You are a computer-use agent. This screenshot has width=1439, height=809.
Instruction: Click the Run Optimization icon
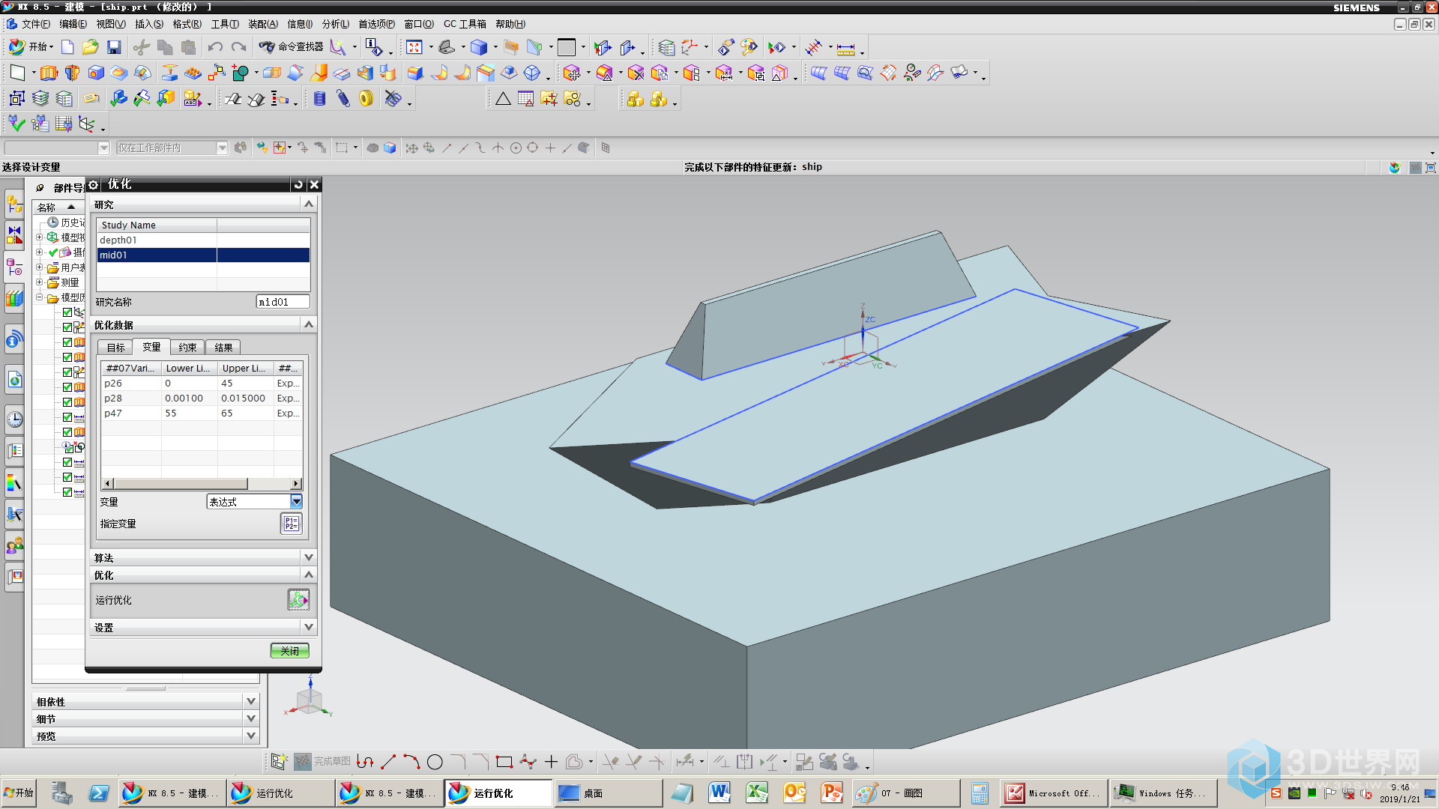[x=298, y=600]
